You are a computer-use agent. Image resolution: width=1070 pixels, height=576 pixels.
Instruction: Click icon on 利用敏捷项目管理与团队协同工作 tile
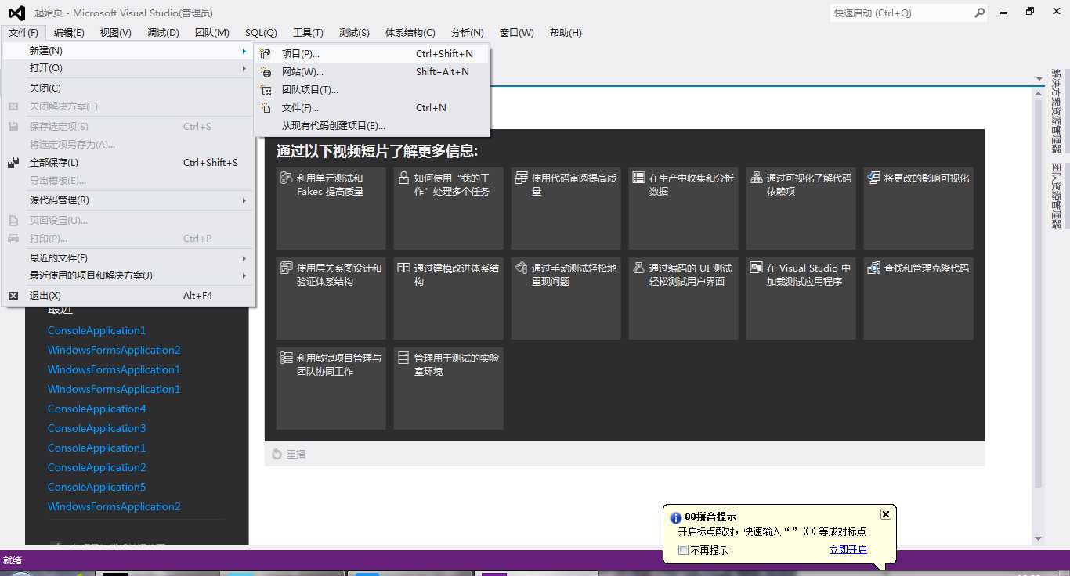(x=286, y=358)
